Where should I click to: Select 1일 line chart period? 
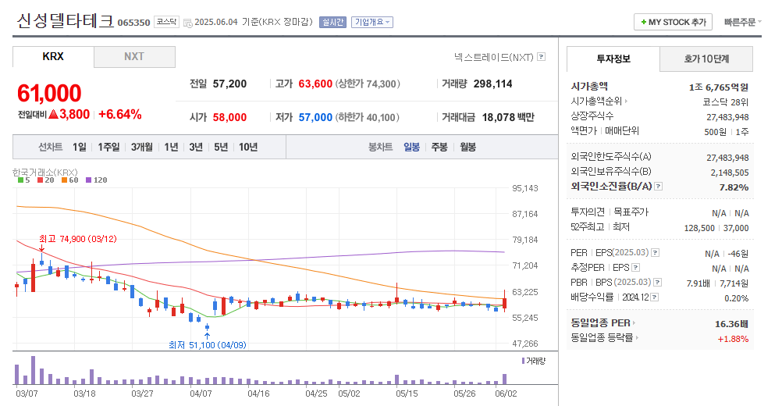pyautogui.click(x=79, y=147)
